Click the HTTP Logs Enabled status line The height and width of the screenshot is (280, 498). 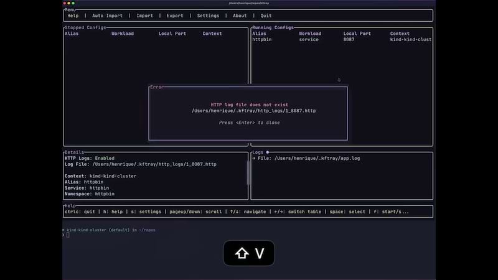tap(90, 159)
